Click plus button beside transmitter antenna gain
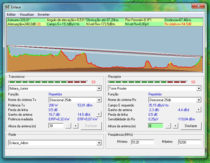The image size is (210, 163). pyautogui.click(x=99, y=114)
